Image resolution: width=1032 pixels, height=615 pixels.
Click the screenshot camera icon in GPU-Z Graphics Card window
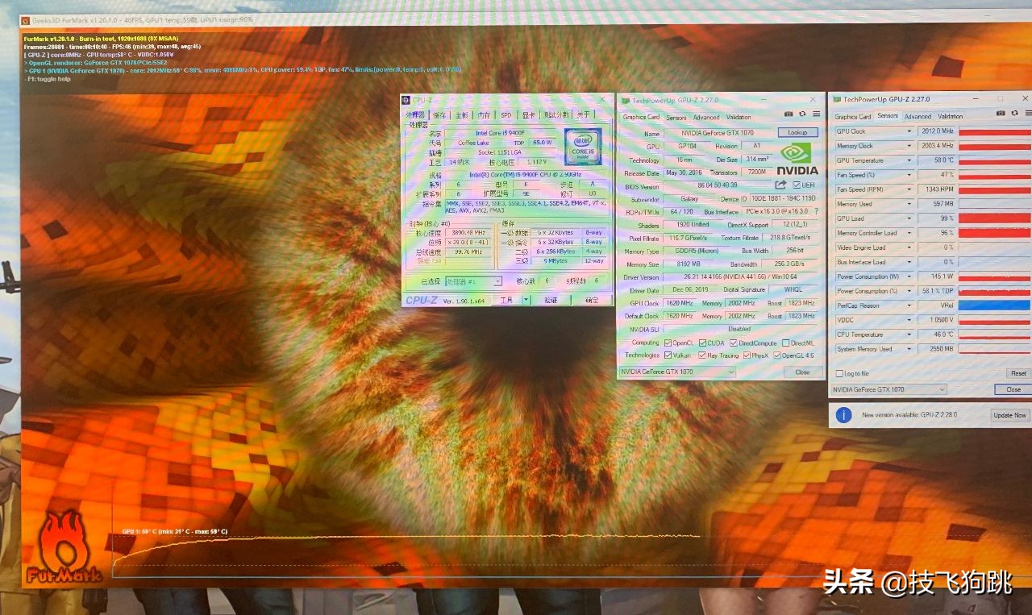click(789, 115)
